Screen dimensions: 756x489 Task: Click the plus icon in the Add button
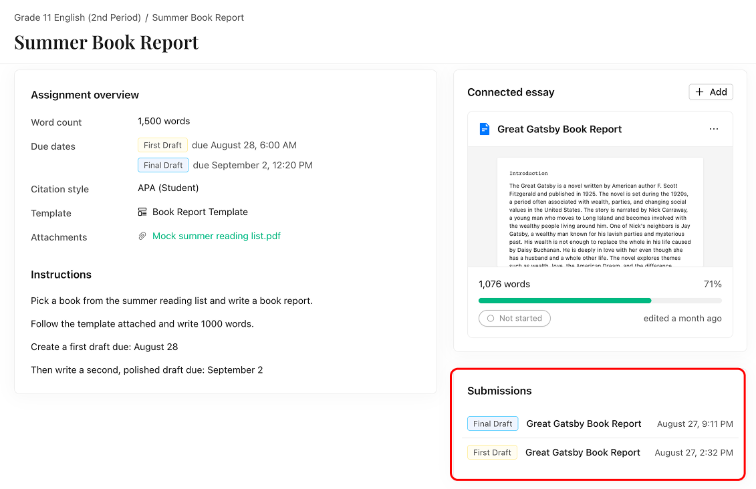[699, 92]
